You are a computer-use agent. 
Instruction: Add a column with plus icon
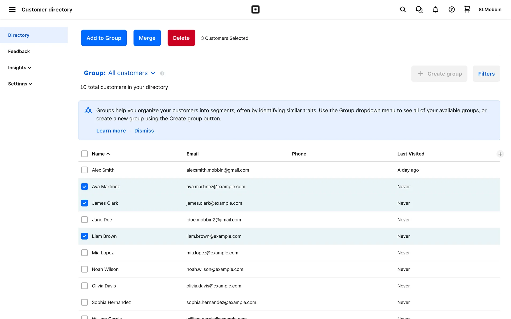coord(500,154)
